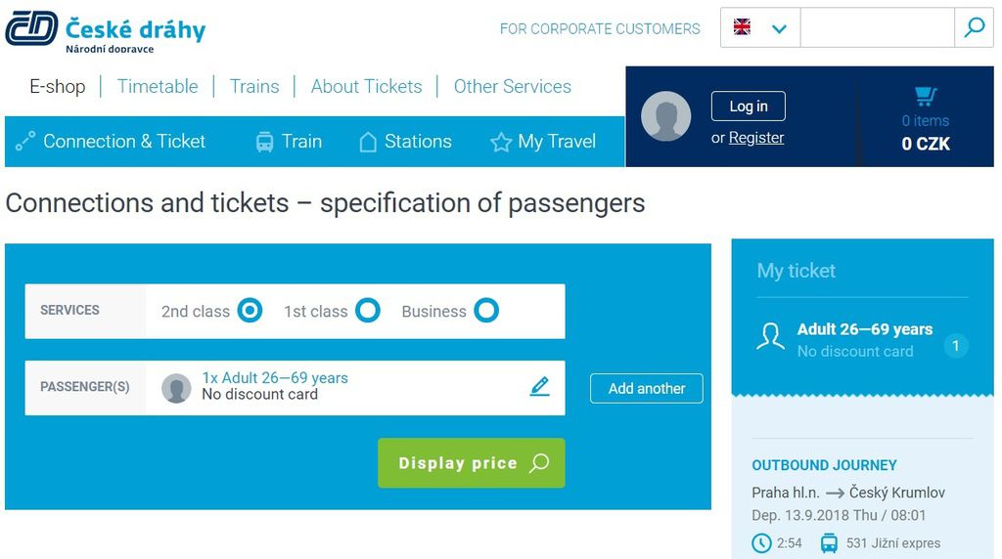
Task: Click the Stations house icon
Action: pyautogui.click(x=368, y=142)
